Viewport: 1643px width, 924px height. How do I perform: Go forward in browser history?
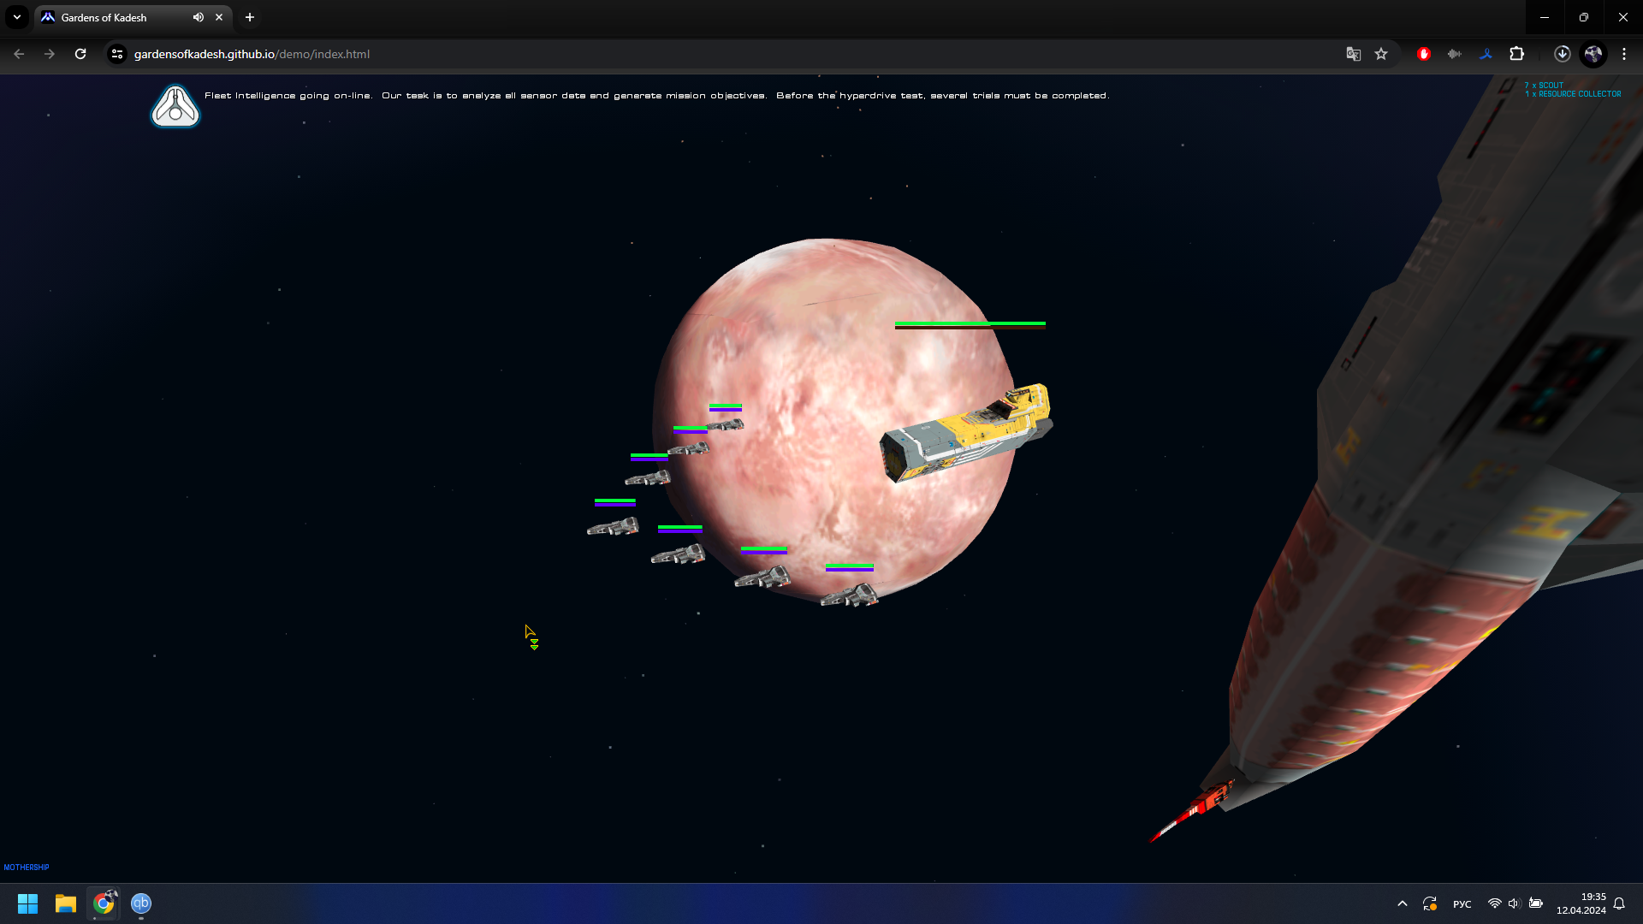[50, 54]
